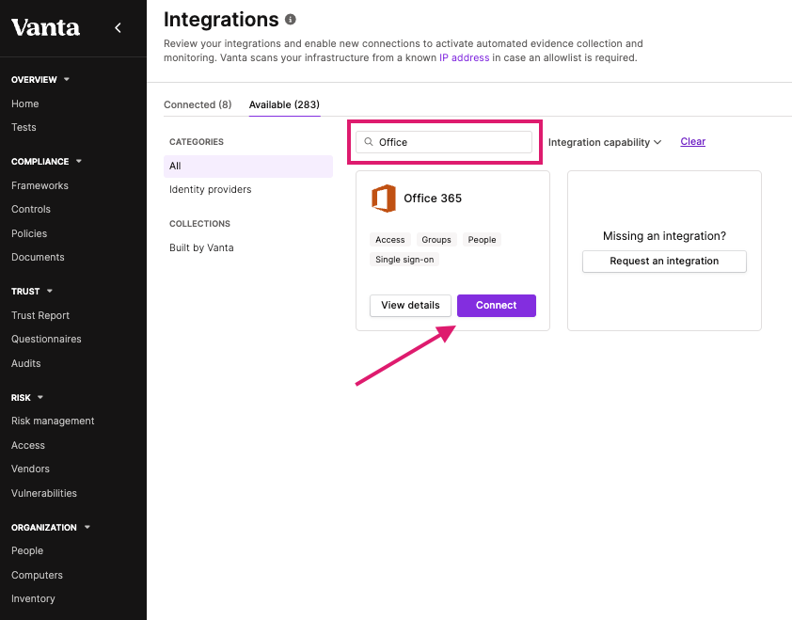This screenshot has height=620, width=792.
Task: Open the Integration capability dropdown
Action: pos(605,142)
